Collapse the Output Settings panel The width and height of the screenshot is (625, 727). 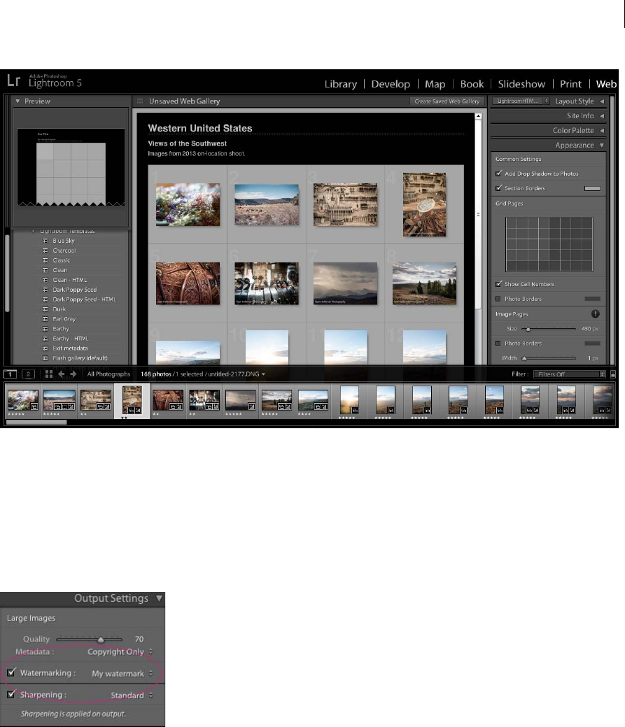pyautogui.click(x=159, y=598)
